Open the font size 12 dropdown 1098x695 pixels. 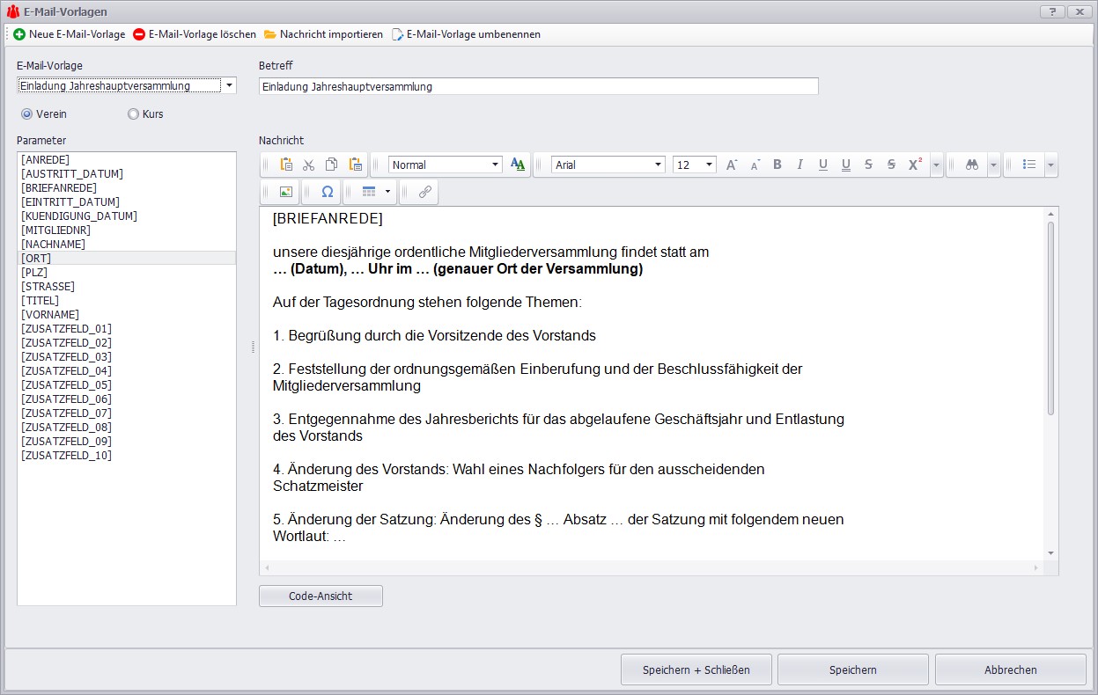pyautogui.click(x=709, y=165)
